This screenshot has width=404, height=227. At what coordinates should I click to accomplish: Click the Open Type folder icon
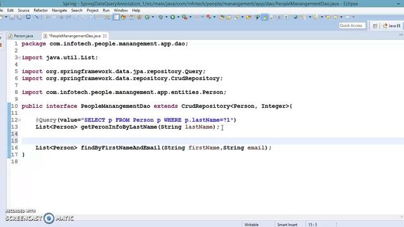pos(222,17)
